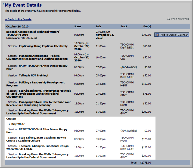Click the calendar icon on Add to Outlook Calendar
The width and height of the screenshot is (193, 168).
pos(157,35)
